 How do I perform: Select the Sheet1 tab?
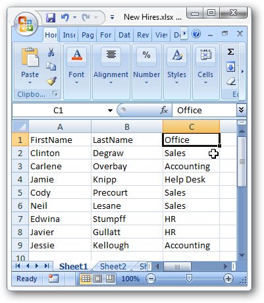(73, 266)
